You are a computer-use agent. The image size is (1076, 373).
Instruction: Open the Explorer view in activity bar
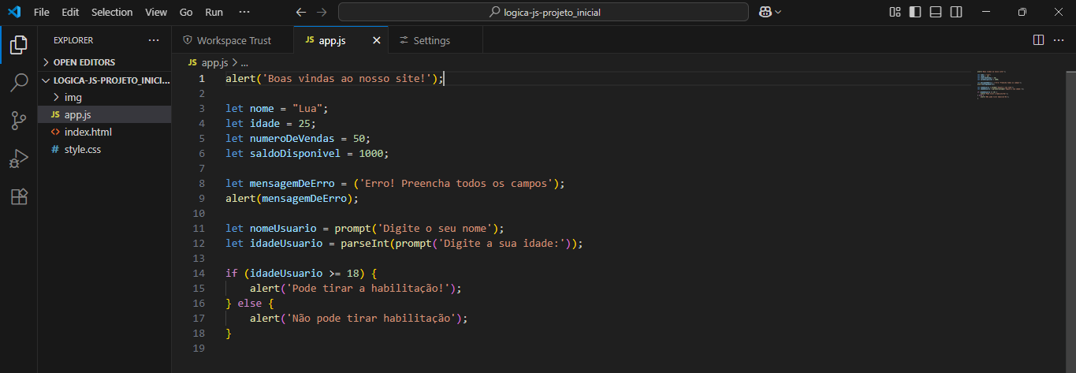point(18,45)
